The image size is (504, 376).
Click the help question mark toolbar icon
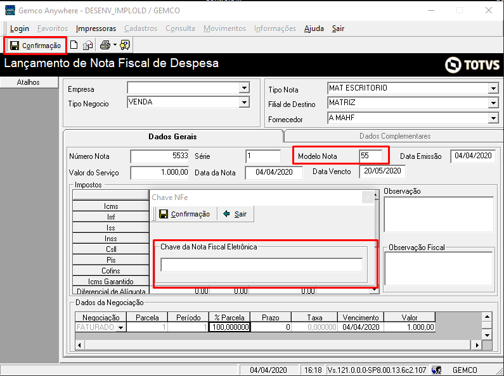coord(125,45)
